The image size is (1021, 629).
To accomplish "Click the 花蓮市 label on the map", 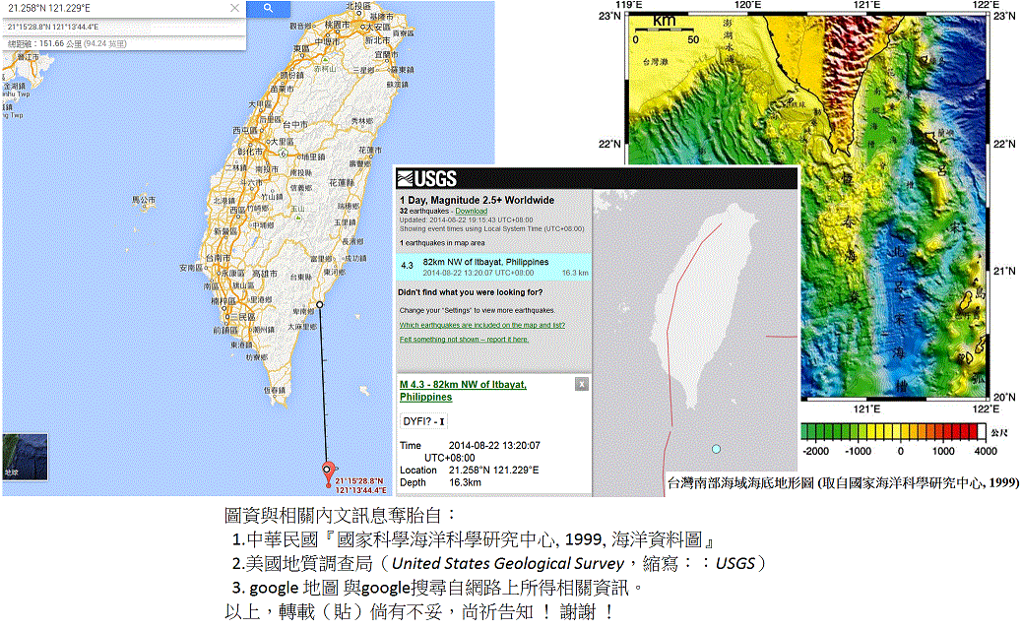I will point(370,151).
